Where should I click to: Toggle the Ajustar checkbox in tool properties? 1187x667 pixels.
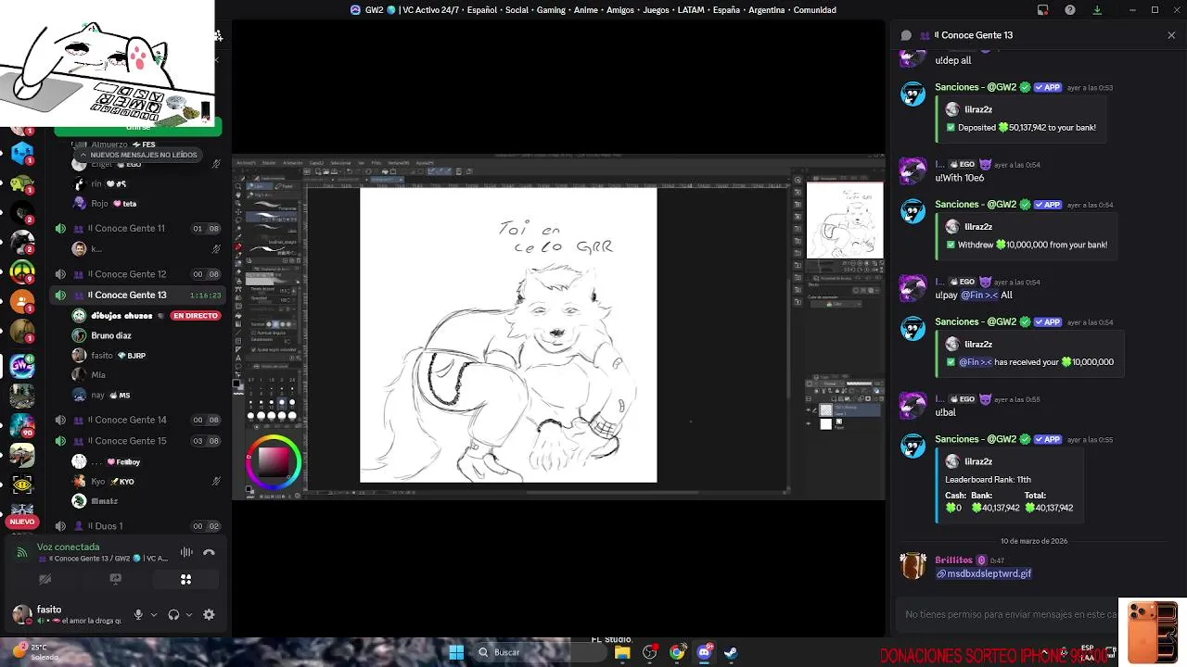tap(254, 349)
